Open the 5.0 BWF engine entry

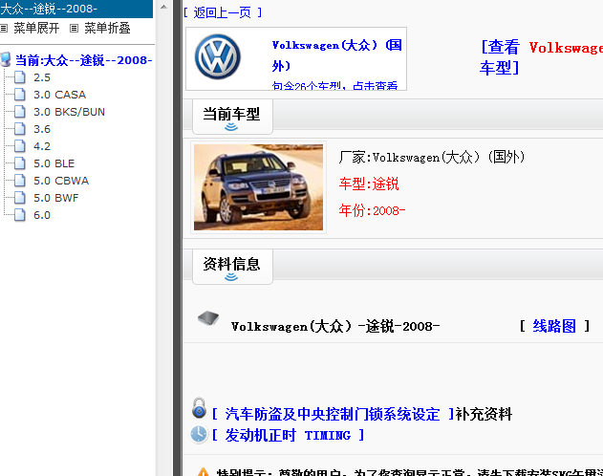56,198
